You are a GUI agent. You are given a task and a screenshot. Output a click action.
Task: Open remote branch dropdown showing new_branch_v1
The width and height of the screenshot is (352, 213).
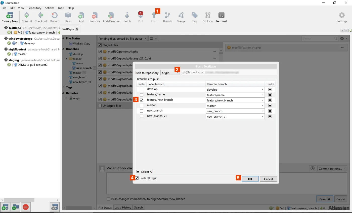pos(235,116)
